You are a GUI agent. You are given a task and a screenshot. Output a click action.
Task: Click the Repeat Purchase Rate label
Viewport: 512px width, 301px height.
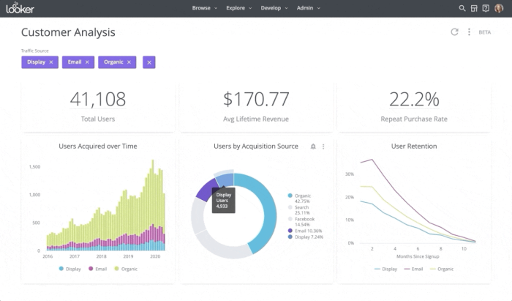tap(414, 119)
